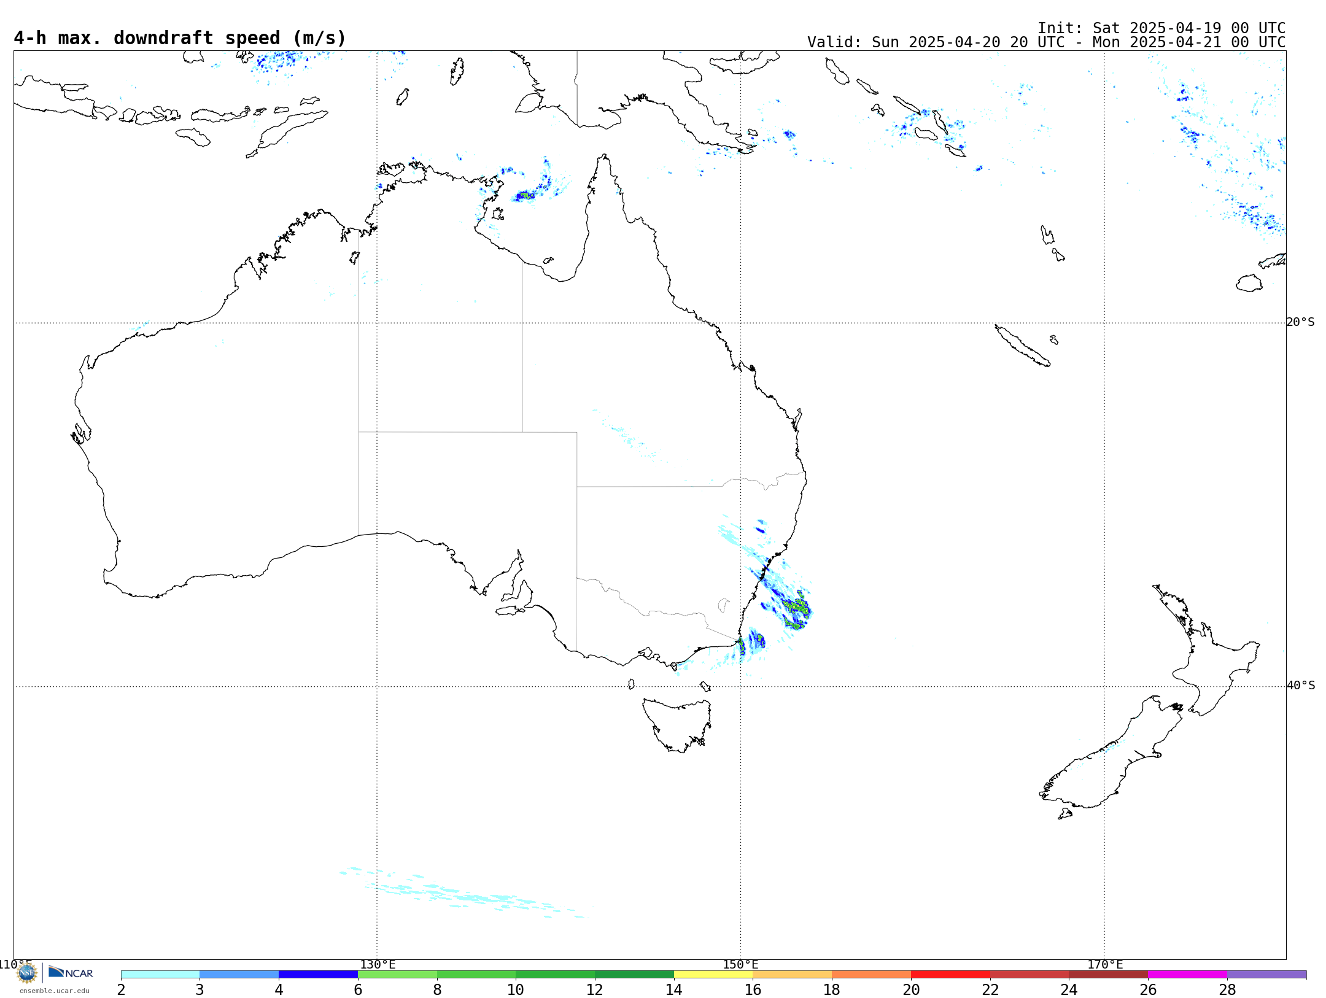Click the '20°S' latitude label
1326x998 pixels.
[x=1301, y=322]
